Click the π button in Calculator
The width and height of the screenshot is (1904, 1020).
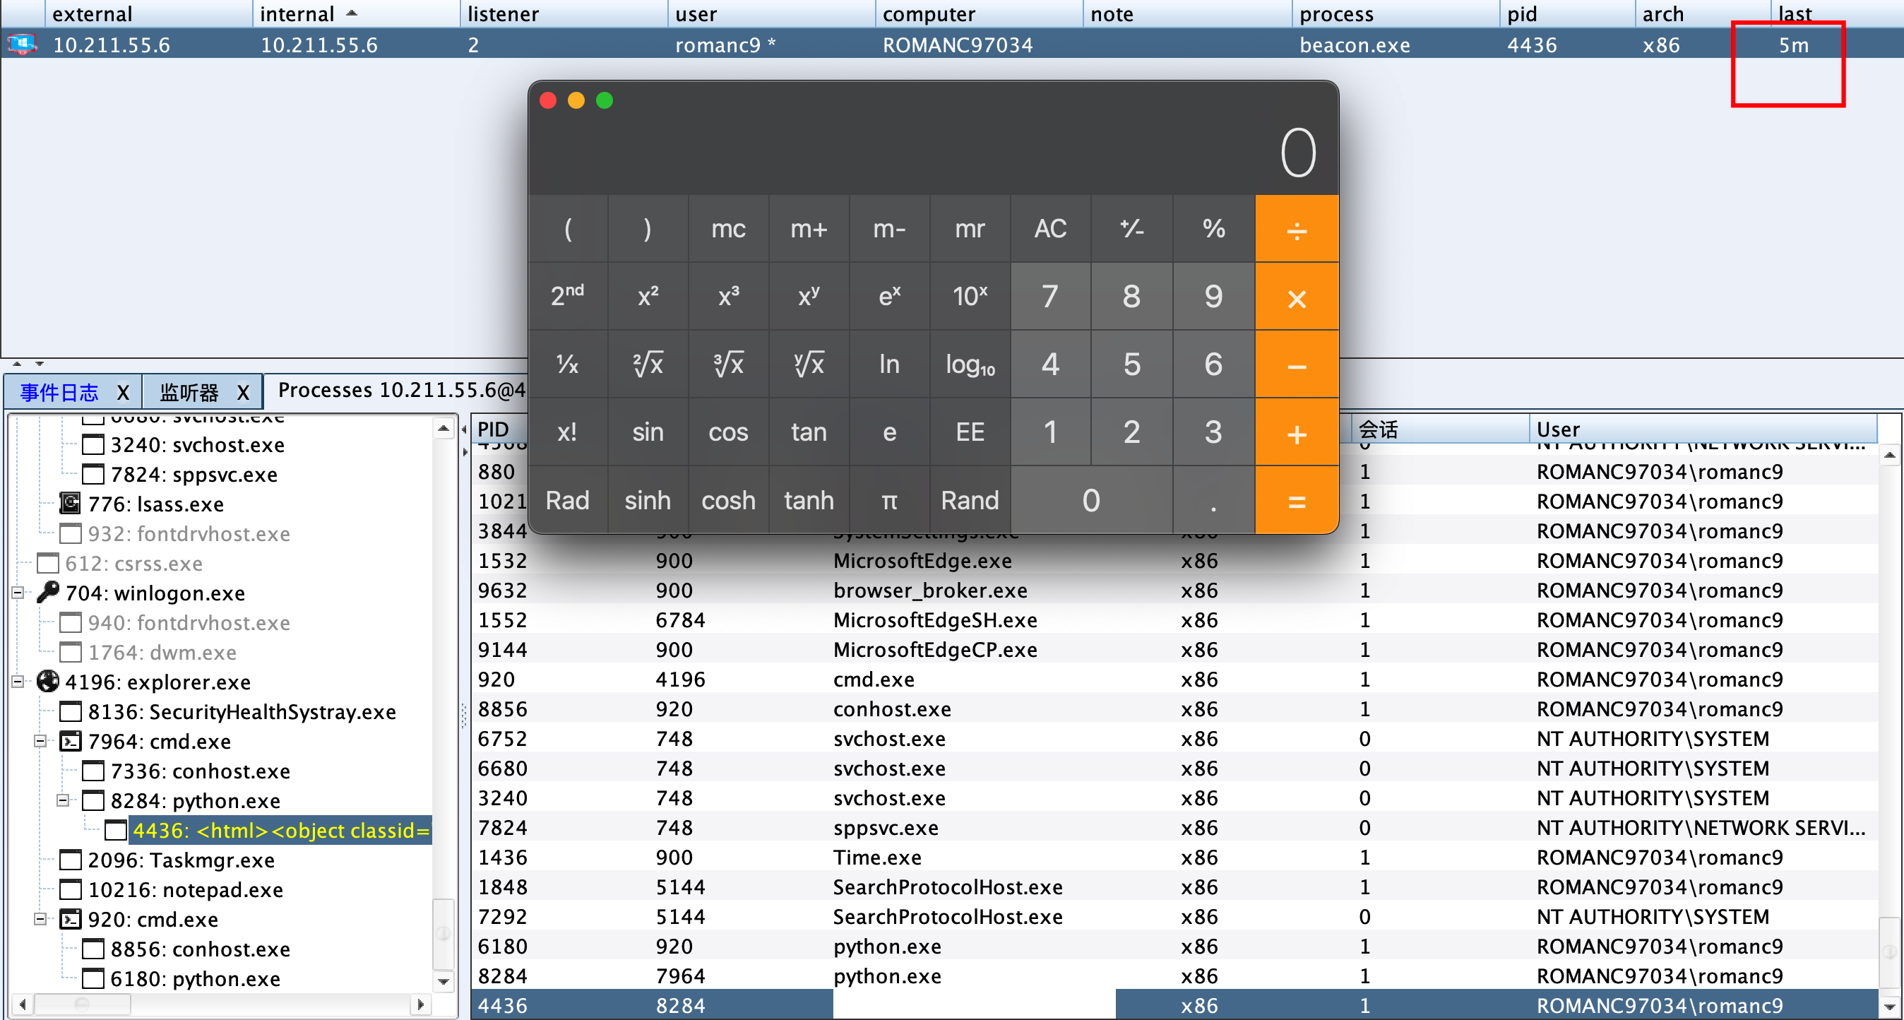pos(889,500)
